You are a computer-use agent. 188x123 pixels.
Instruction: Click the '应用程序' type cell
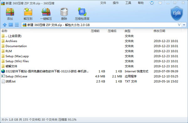point(131,76)
